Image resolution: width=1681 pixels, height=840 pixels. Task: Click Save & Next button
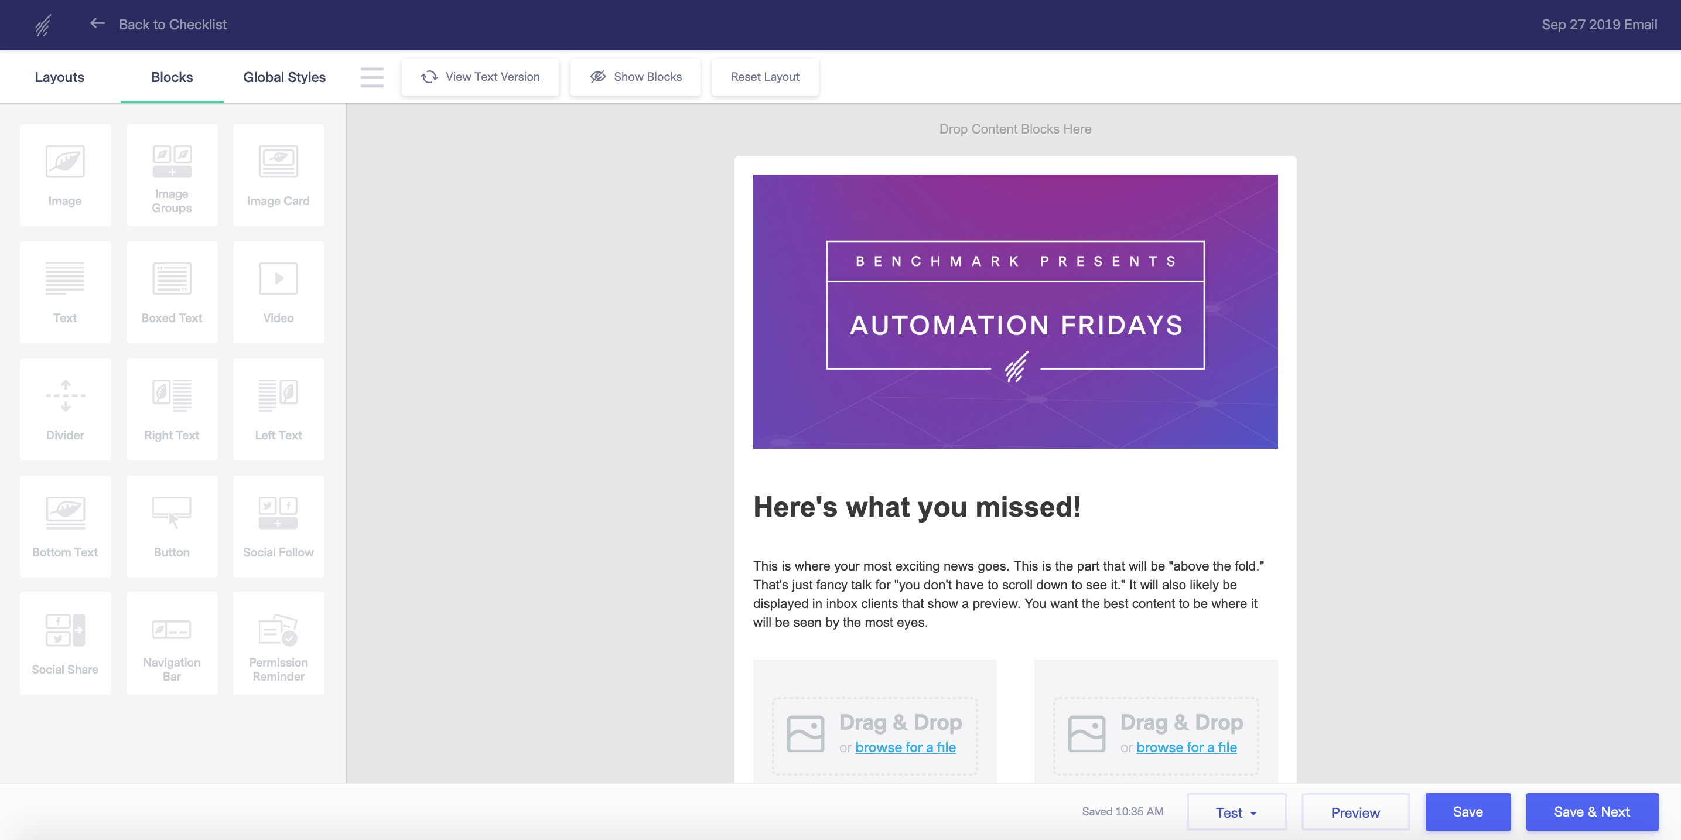pyautogui.click(x=1591, y=812)
